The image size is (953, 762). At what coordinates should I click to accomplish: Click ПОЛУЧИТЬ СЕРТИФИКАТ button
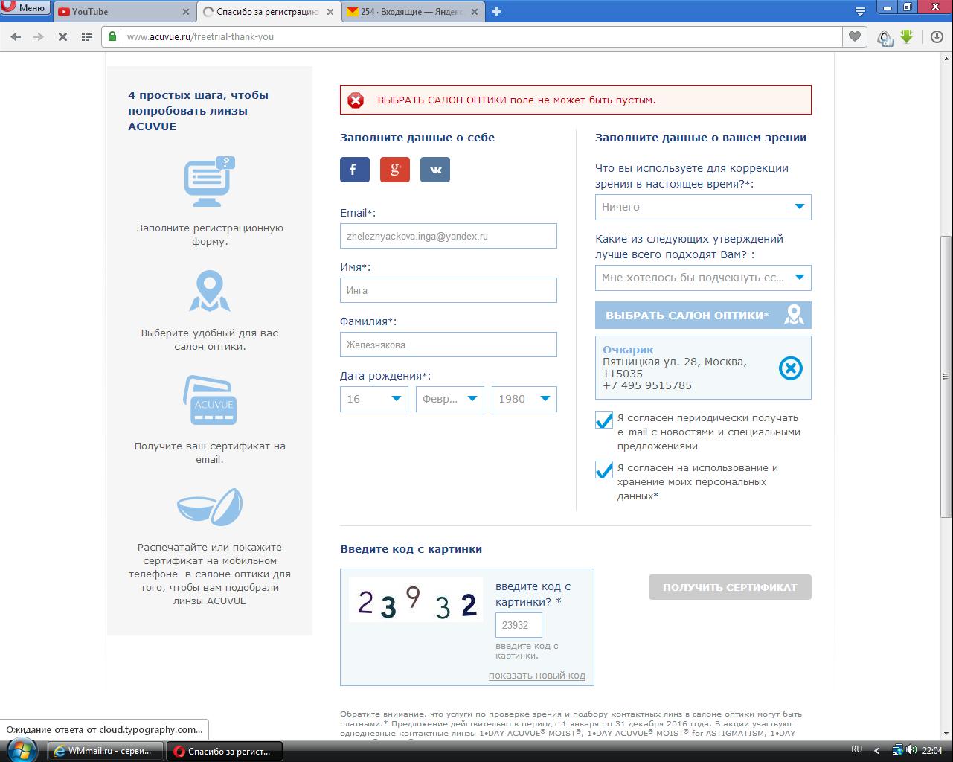click(x=730, y=587)
